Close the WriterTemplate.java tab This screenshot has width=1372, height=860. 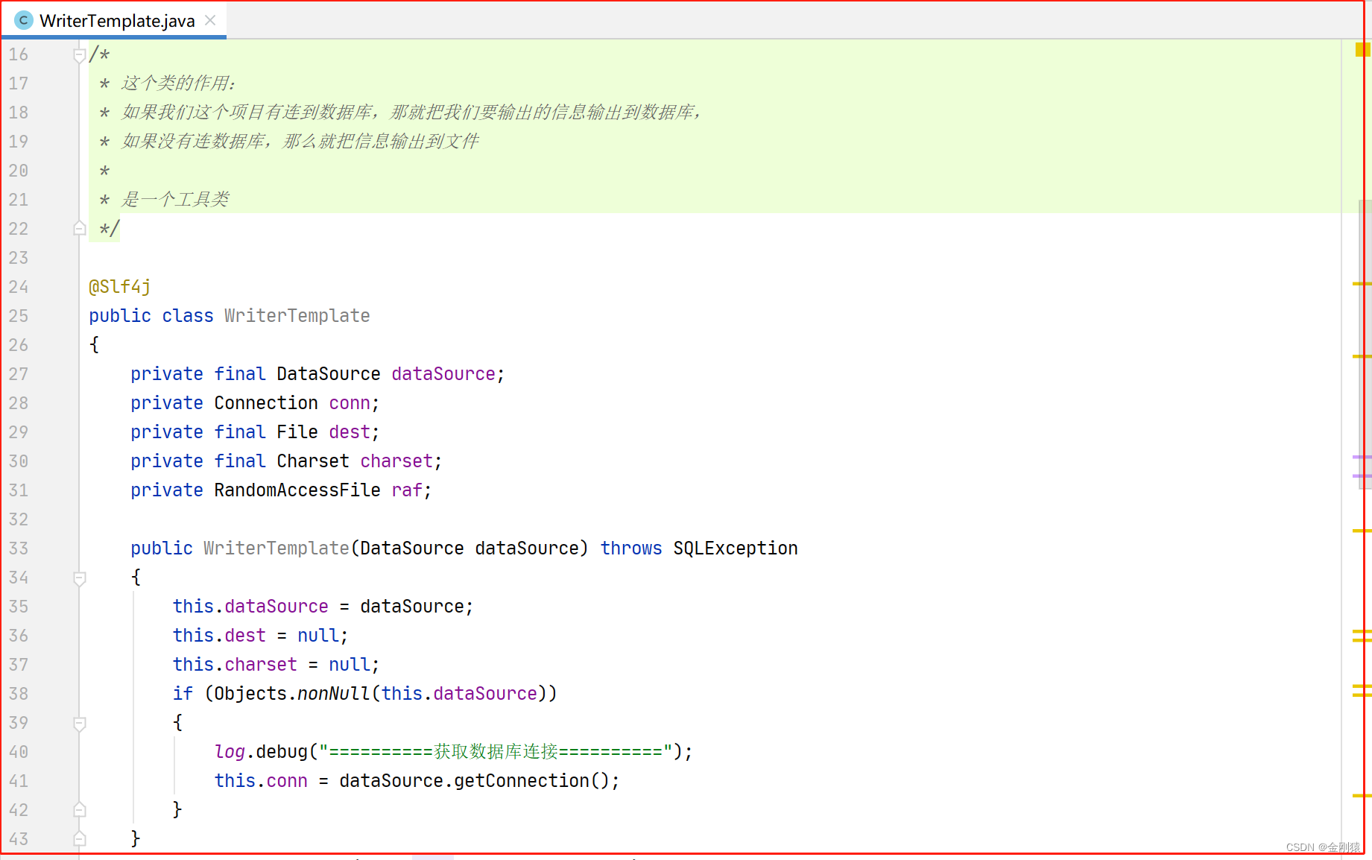point(210,20)
